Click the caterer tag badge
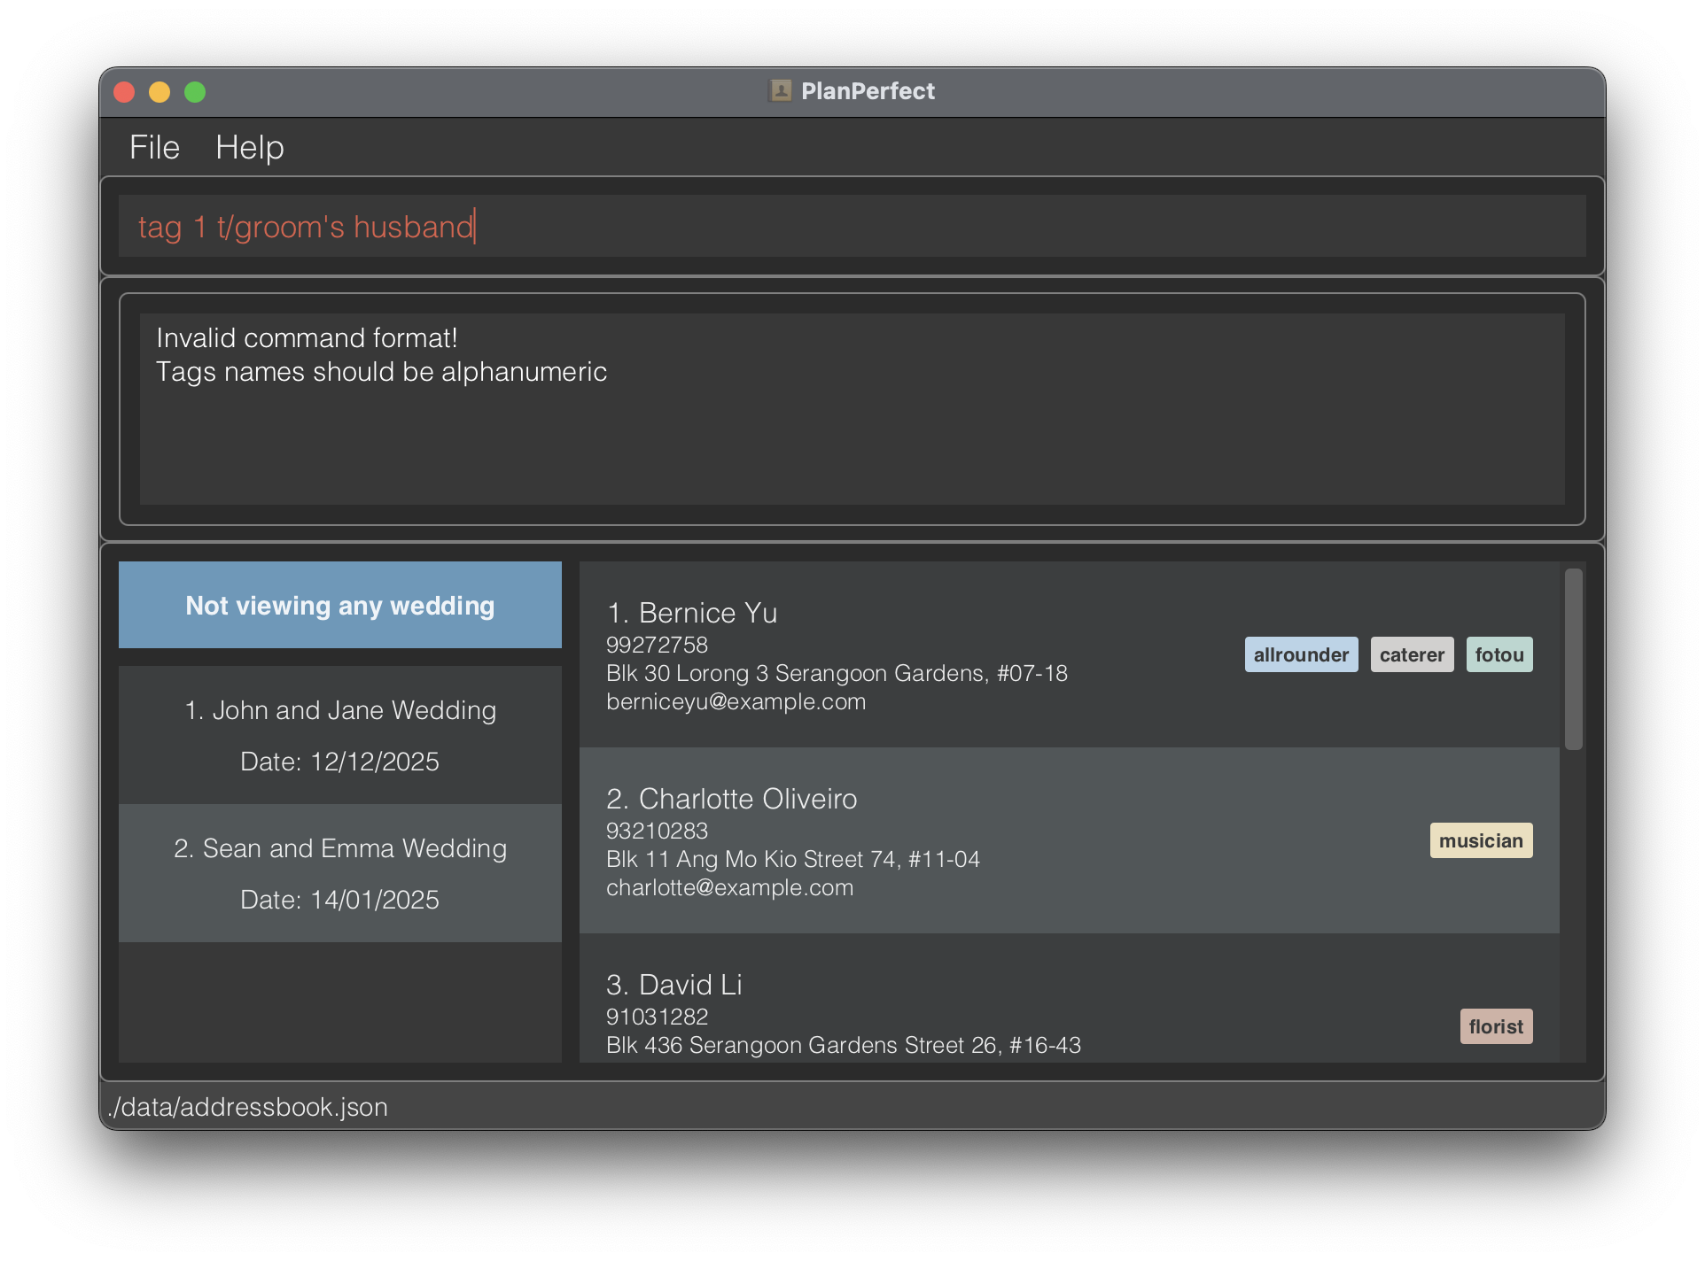The height and width of the screenshot is (1261, 1705). [1411, 654]
